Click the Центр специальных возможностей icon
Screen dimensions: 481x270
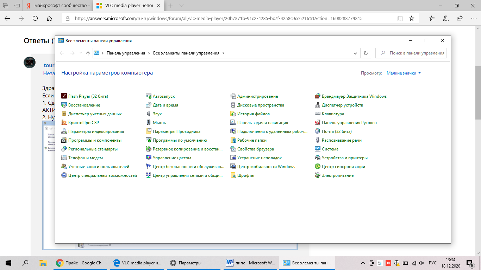[x=64, y=175]
